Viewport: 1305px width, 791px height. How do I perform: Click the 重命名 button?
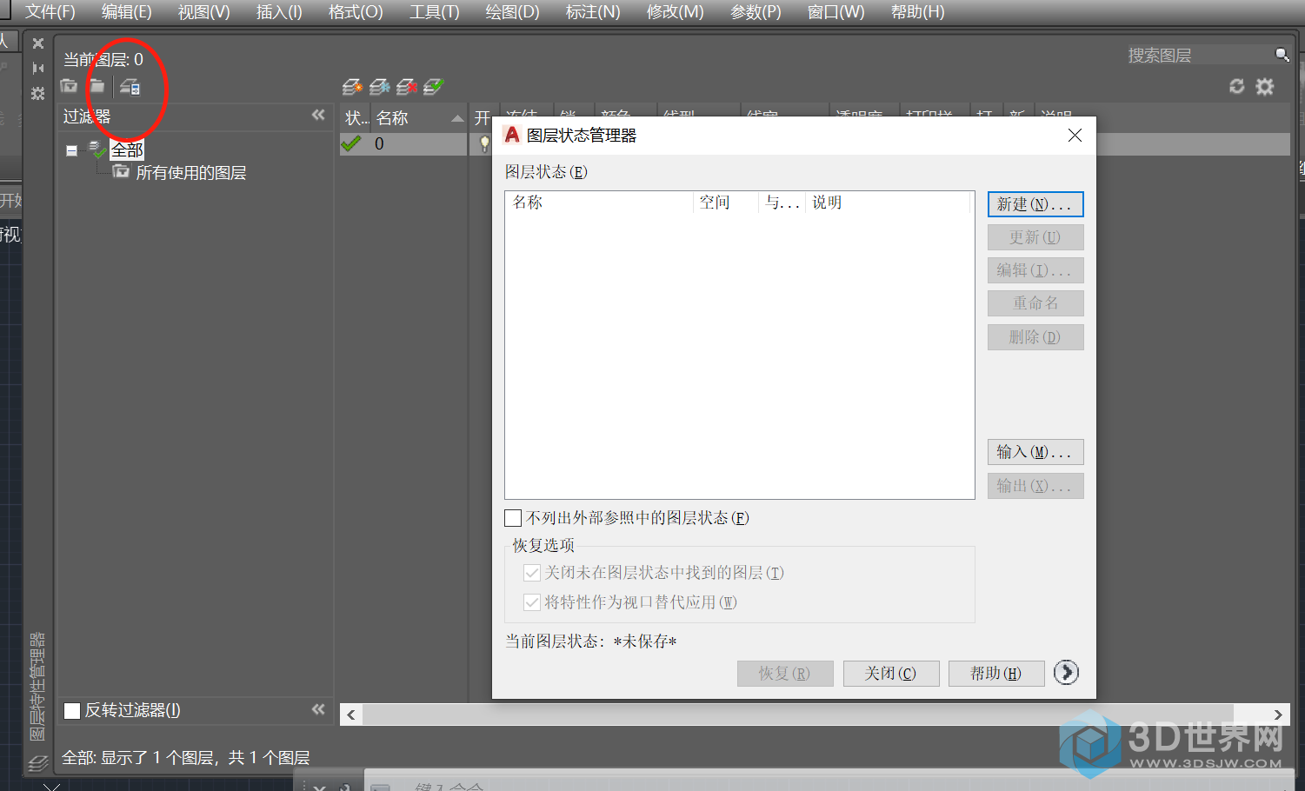pos(1035,303)
